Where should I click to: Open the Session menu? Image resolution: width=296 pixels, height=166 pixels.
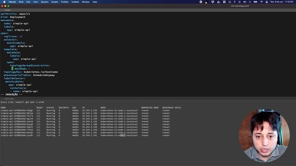click(x=44, y=2)
